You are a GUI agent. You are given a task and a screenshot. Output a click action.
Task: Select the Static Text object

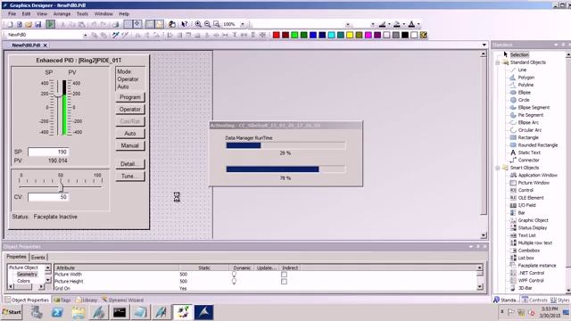tap(529, 152)
